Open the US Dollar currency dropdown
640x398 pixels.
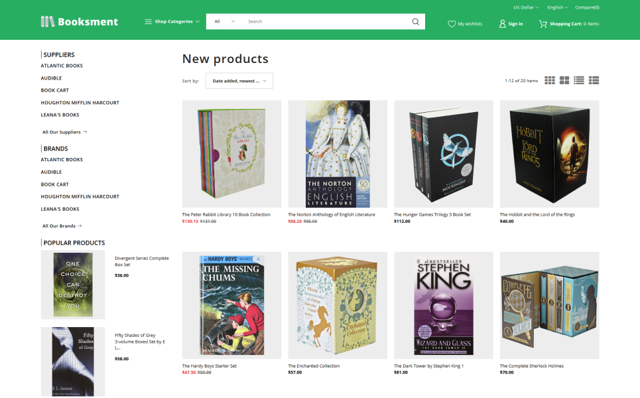[x=525, y=7]
